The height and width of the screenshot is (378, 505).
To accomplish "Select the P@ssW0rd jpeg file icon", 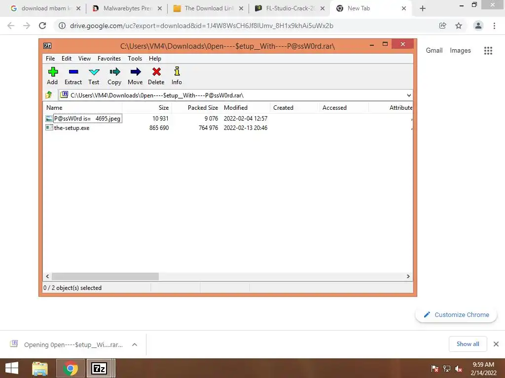I will [49, 119].
